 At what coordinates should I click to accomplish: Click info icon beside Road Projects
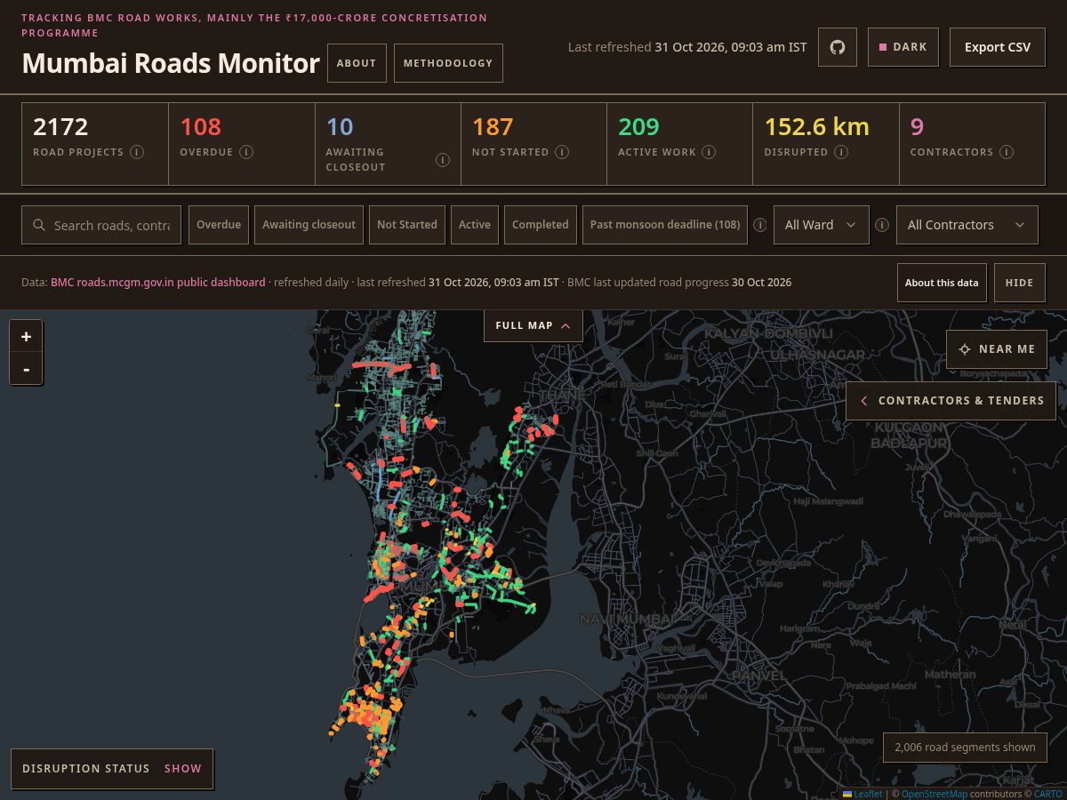click(x=137, y=152)
